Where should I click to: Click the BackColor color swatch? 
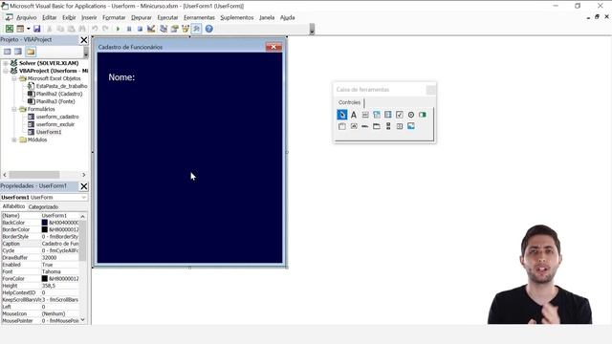point(45,223)
